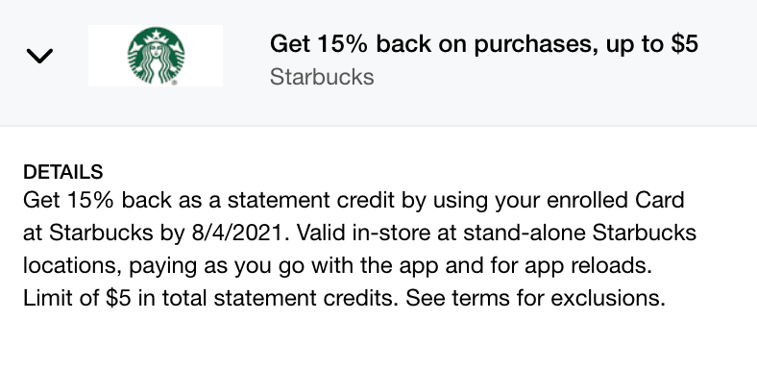This screenshot has height=369, width=757.
Task: Click 'Get 15% back' starting the details
Action: click(98, 201)
